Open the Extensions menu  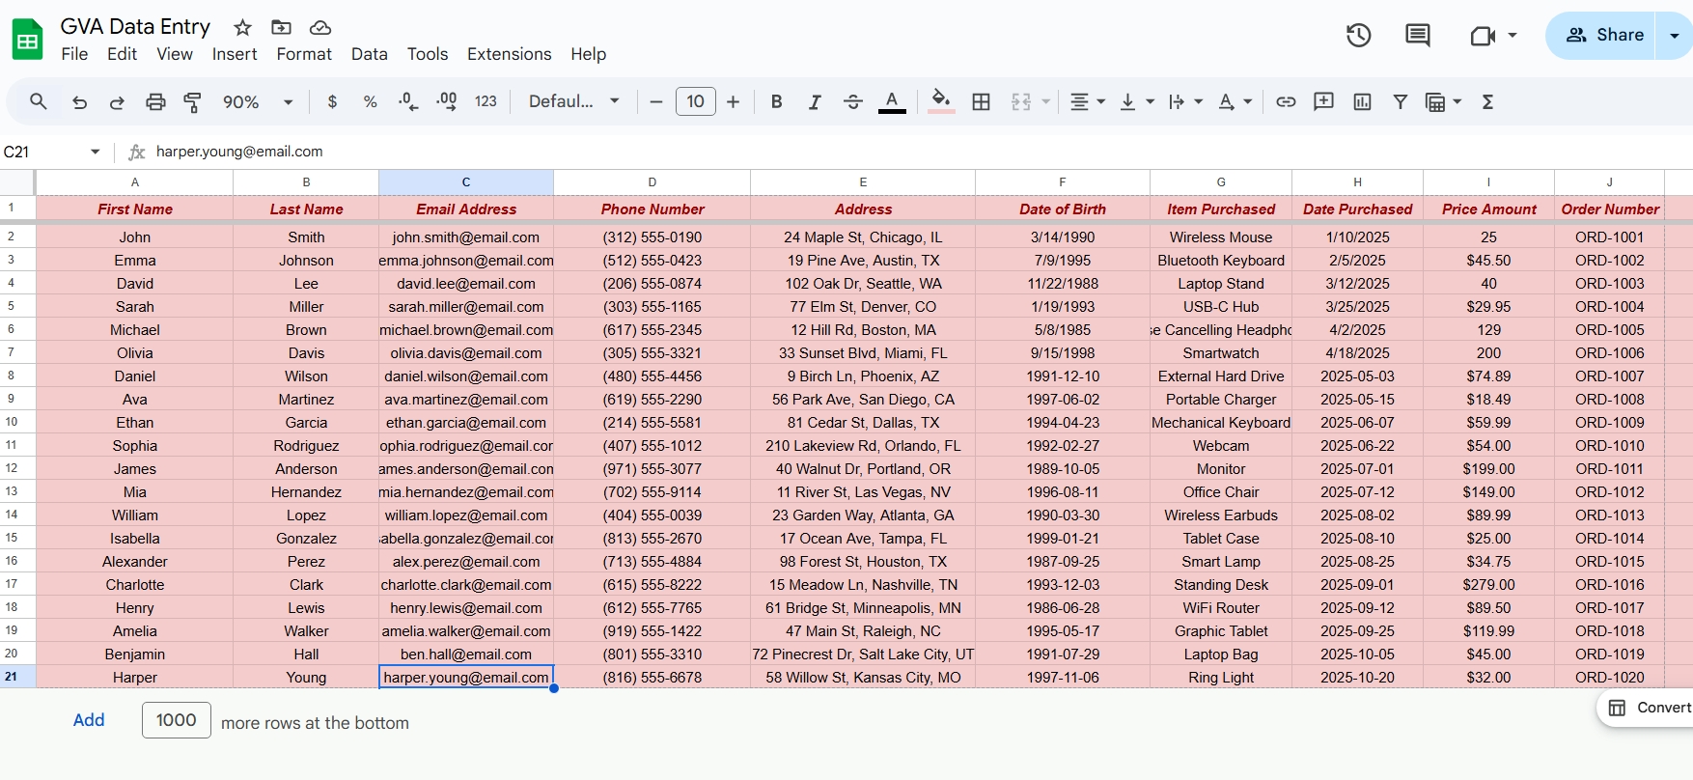[509, 54]
